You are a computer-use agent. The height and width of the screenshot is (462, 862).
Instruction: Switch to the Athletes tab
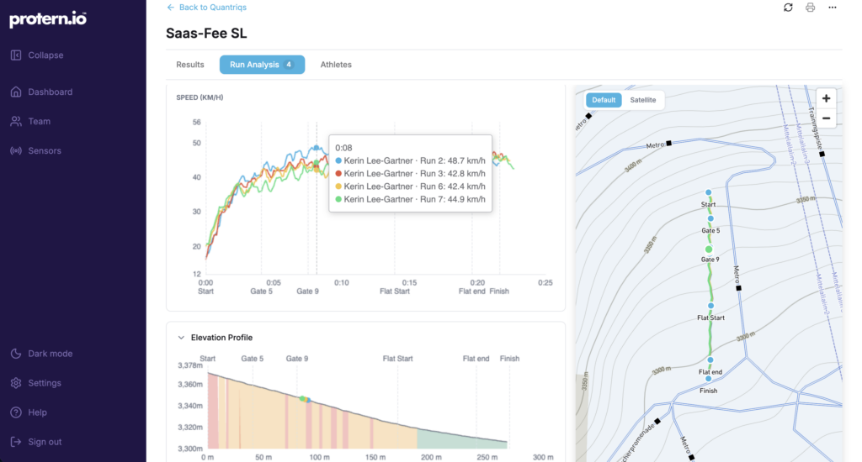coord(336,64)
